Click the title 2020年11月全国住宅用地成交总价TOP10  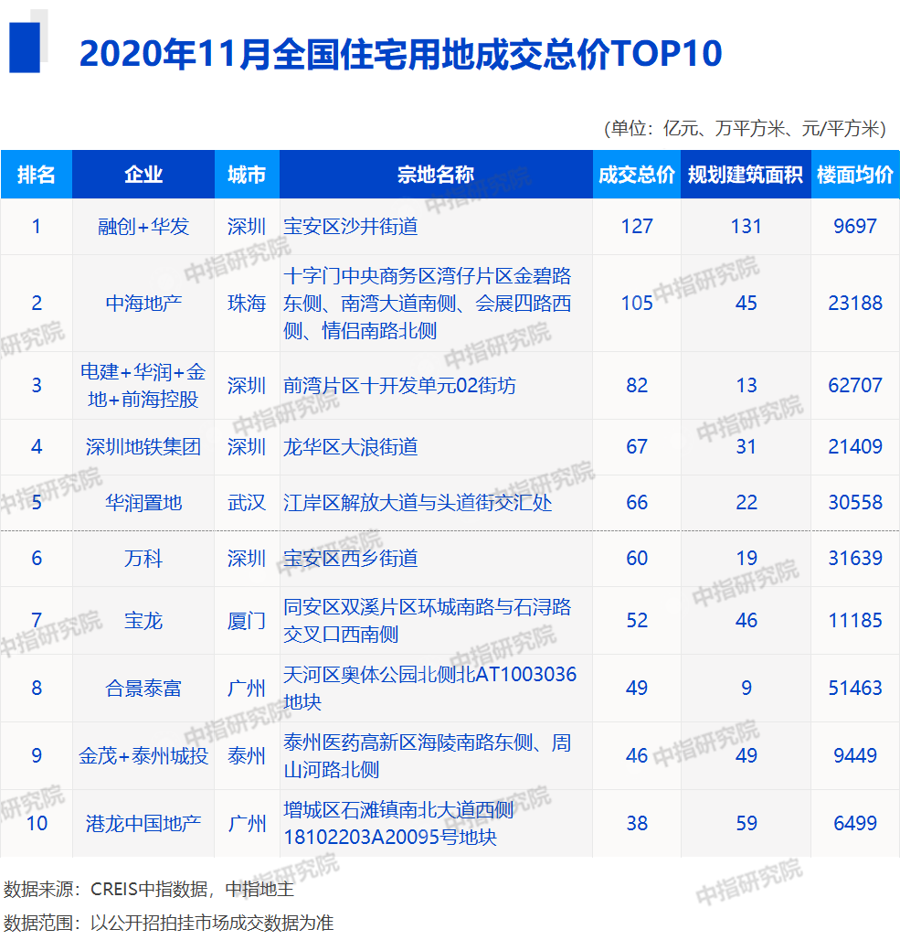click(400, 54)
